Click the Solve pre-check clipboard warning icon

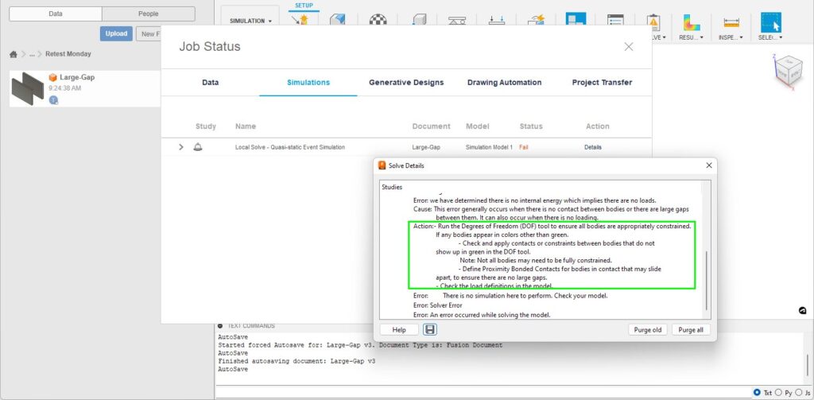(x=653, y=21)
